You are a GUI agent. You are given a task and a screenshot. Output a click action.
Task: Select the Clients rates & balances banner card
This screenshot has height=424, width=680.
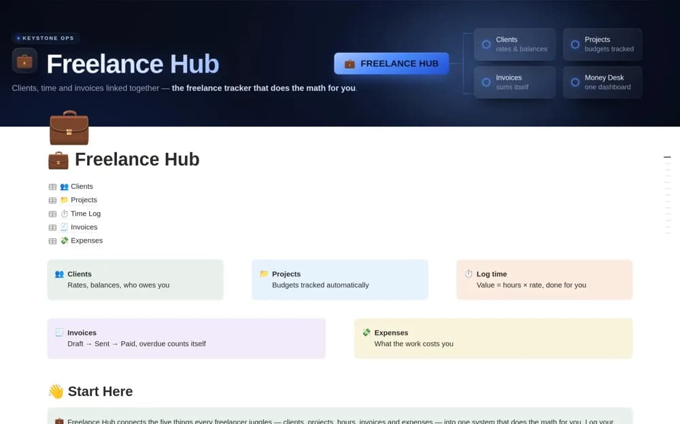[515, 44]
